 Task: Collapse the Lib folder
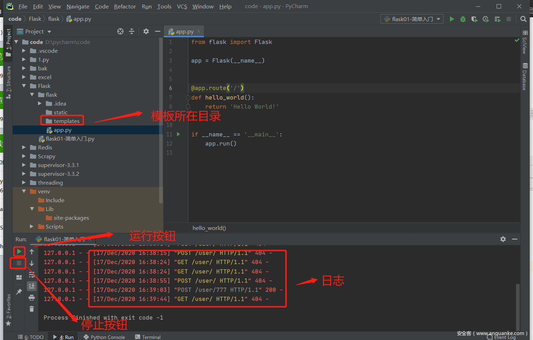click(x=32, y=209)
